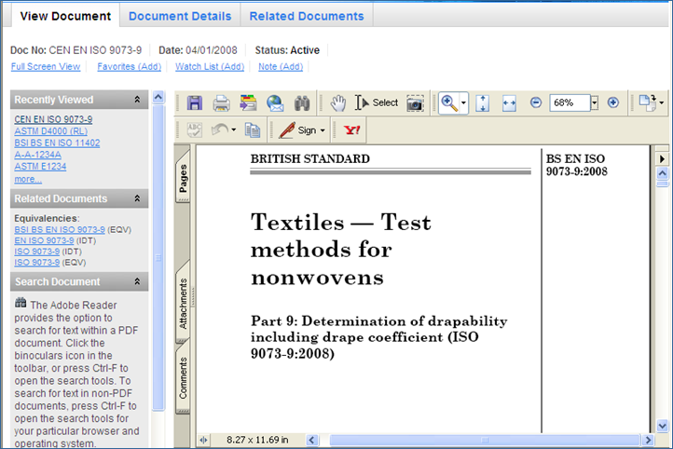Click the Fit Width icon

click(509, 102)
